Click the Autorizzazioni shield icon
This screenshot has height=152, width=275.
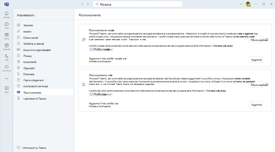(19, 86)
